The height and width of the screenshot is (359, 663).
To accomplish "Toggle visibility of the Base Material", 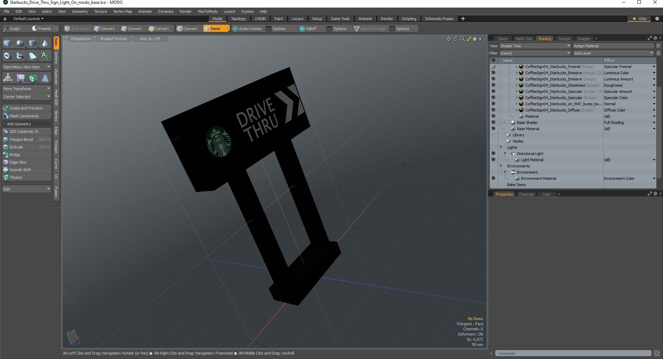I will tap(493, 129).
